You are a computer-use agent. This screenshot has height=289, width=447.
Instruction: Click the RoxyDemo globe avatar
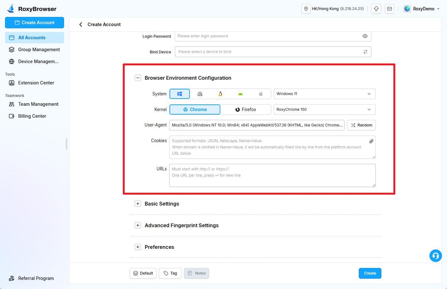tap(407, 9)
